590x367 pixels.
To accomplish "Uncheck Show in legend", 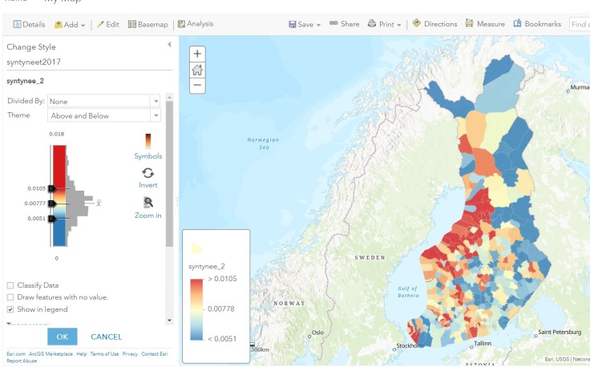I will pos(10,309).
